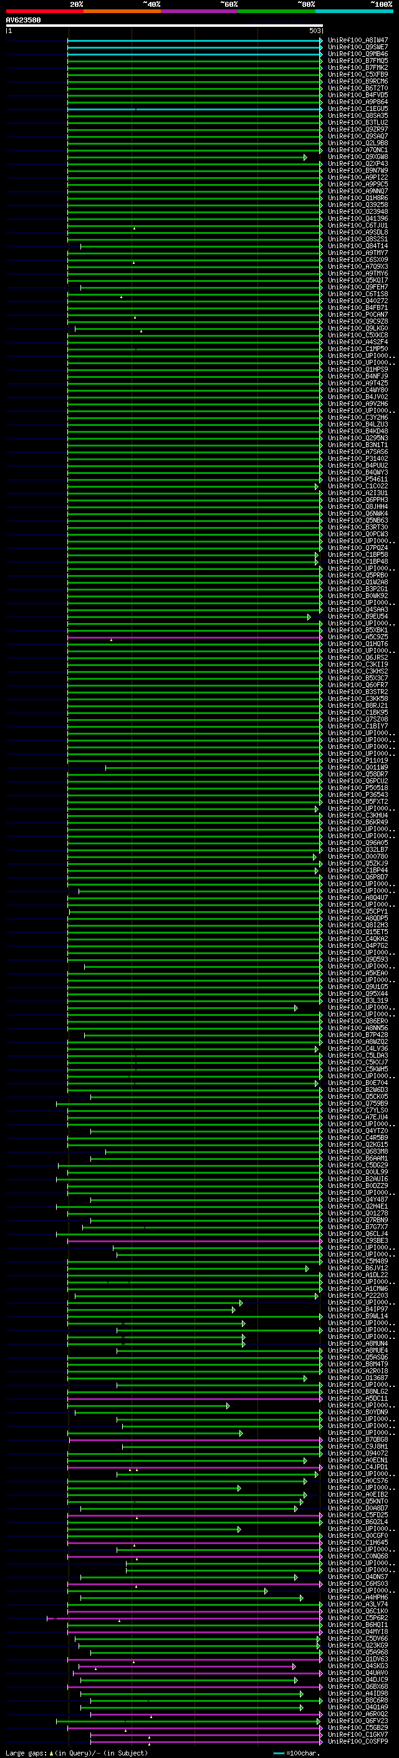Select the UniRef100_Q9ZR97 label

pyautogui.click(x=357, y=130)
